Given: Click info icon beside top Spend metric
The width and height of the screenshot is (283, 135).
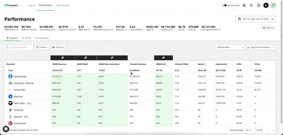Looking at the screenshot, I should [153, 30].
